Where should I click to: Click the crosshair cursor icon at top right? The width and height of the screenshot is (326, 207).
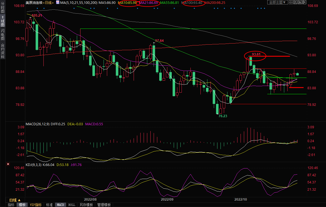click(x=291, y=2)
